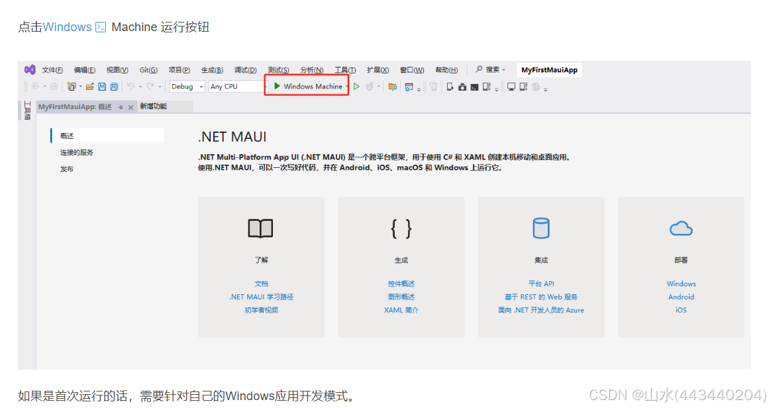
Task: Open the 初学者视频 link
Action: click(262, 310)
